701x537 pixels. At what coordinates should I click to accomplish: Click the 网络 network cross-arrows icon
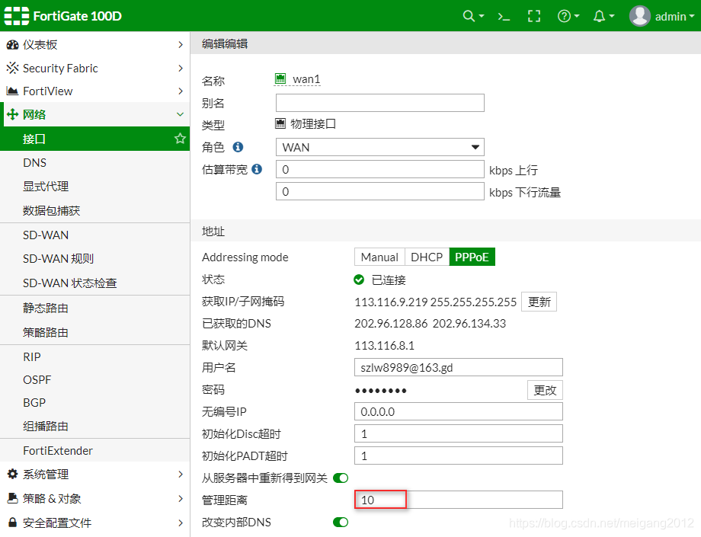coord(12,114)
